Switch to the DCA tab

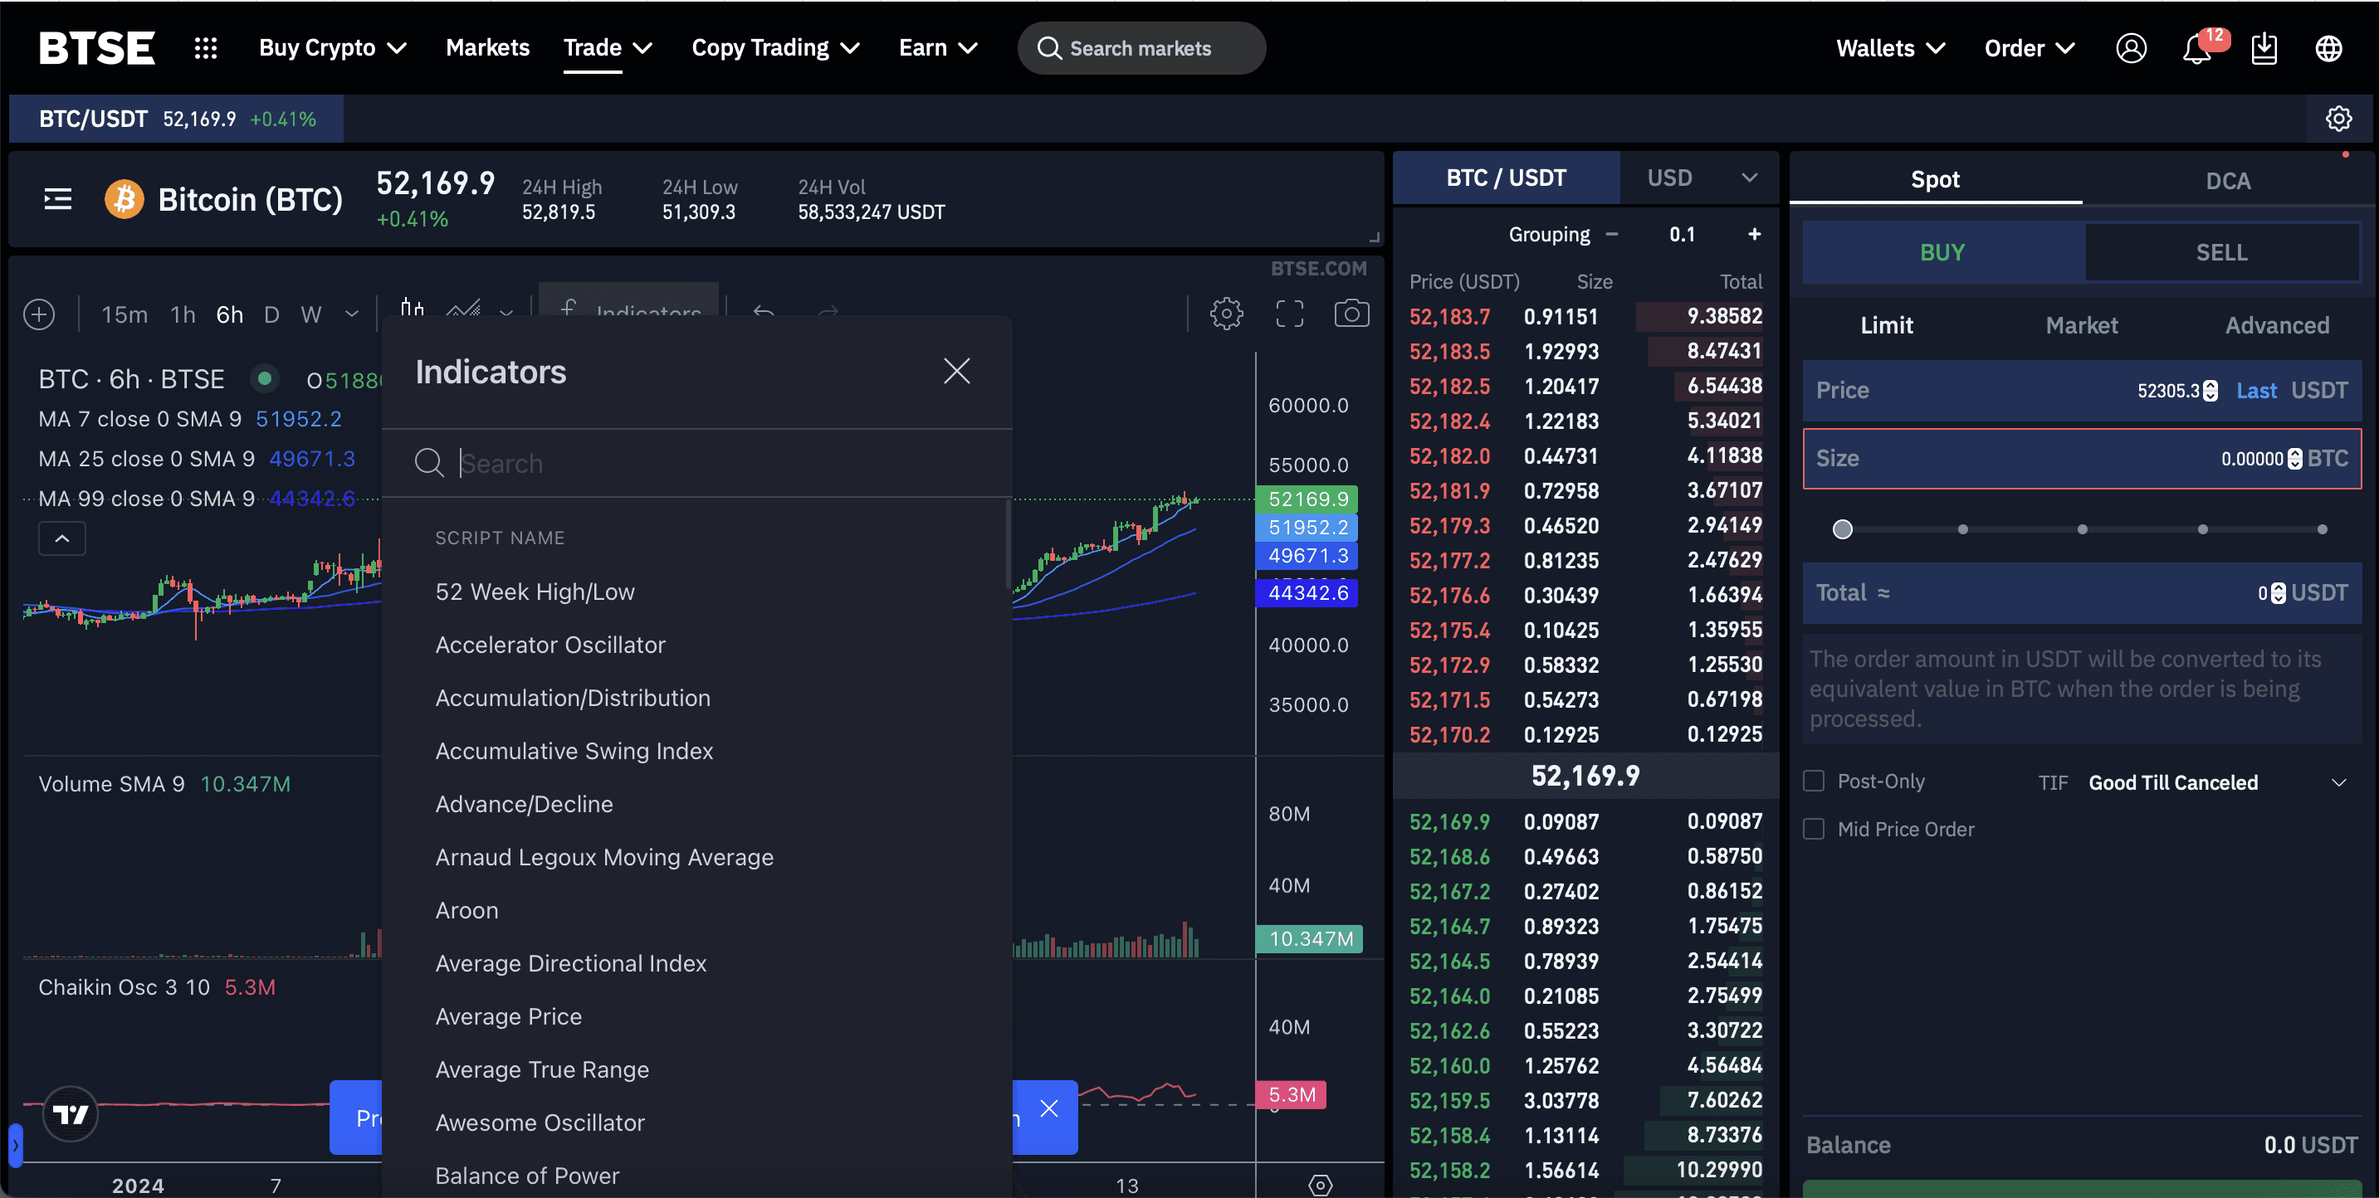2228,180
